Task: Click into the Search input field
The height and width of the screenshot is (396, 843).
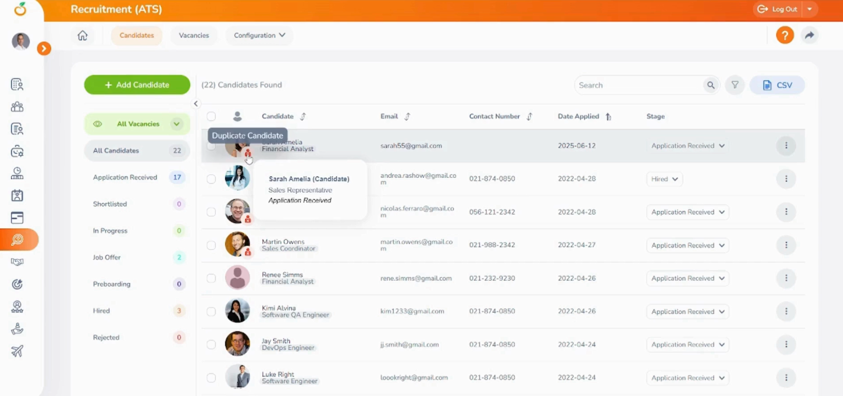Action: 638,85
